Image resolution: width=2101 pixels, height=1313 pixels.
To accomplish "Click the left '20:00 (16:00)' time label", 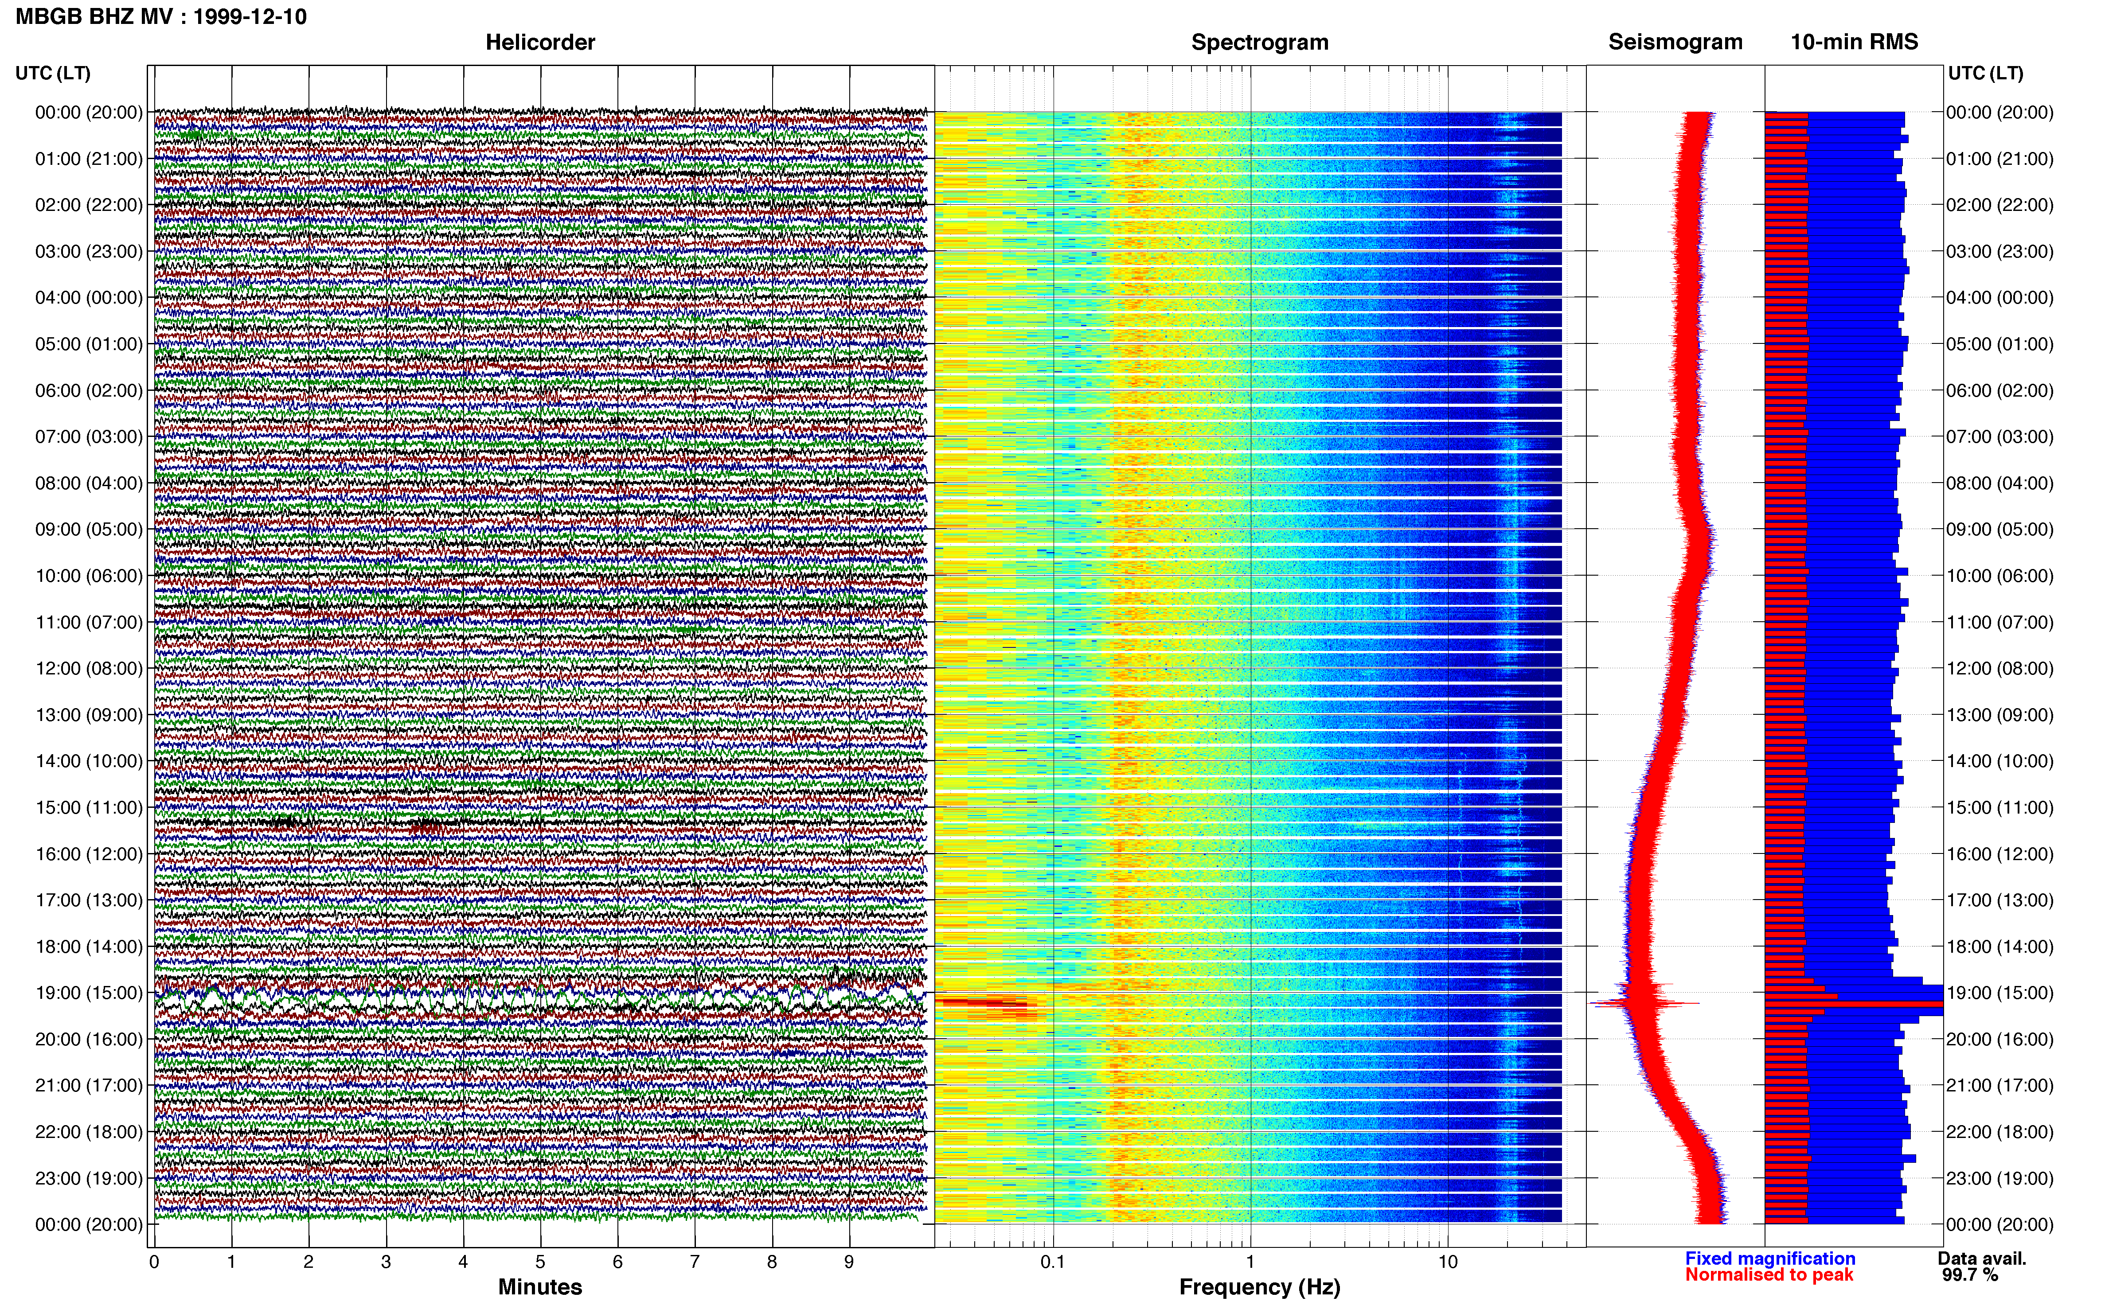I will coord(89,1039).
